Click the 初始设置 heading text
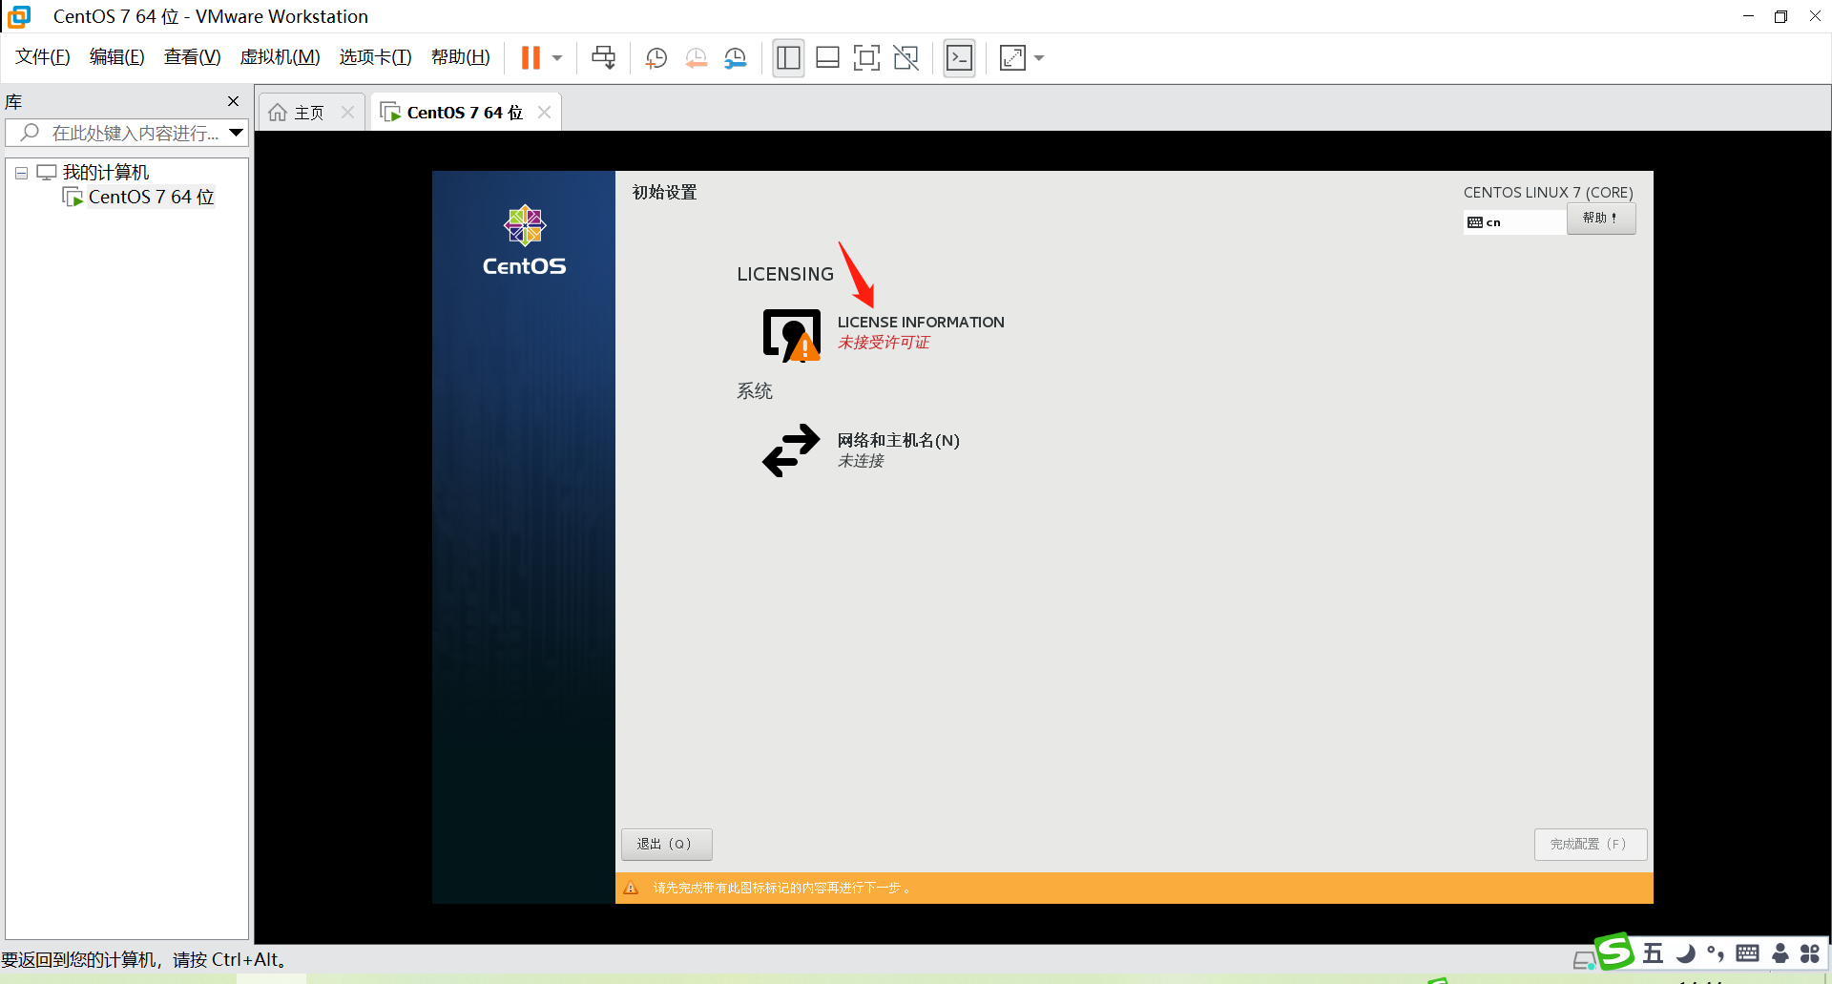Screen dimensions: 1832x984 coord(665,193)
